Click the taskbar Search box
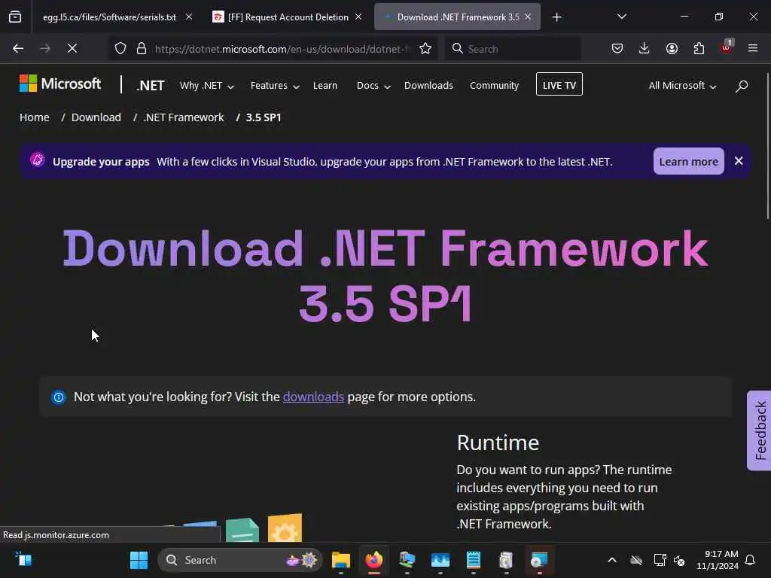Image resolution: width=771 pixels, height=578 pixels. [240, 560]
